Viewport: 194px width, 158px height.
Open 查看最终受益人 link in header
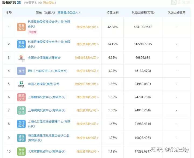click(x=69, y=12)
